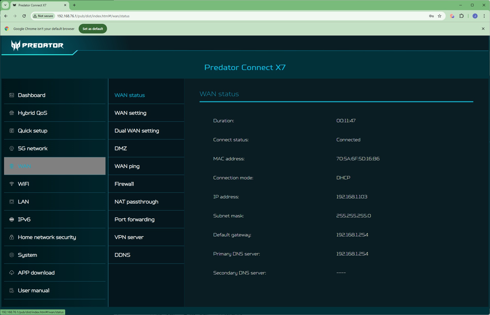Click the APP download cloud icon
This screenshot has height=315, width=490.
[x=12, y=273]
